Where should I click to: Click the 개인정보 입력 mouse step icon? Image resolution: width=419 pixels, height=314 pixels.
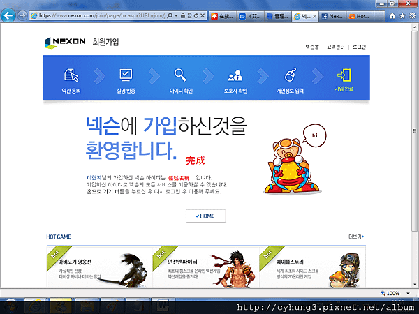(291, 75)
